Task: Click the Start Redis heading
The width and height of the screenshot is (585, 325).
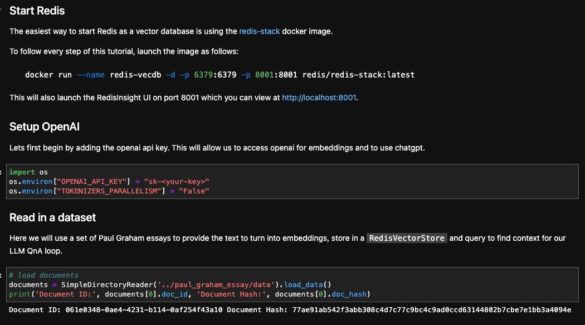Action: [37, 11]
